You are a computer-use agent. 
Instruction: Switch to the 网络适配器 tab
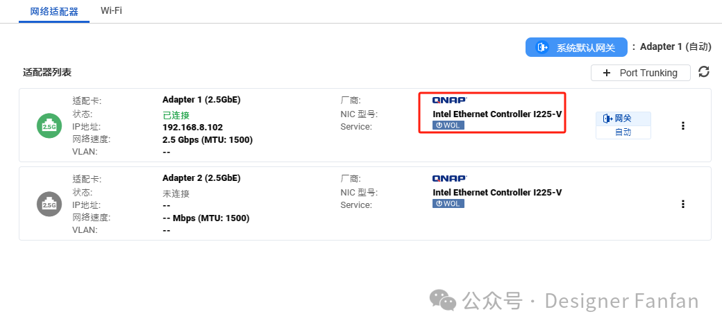pos(54,11)
